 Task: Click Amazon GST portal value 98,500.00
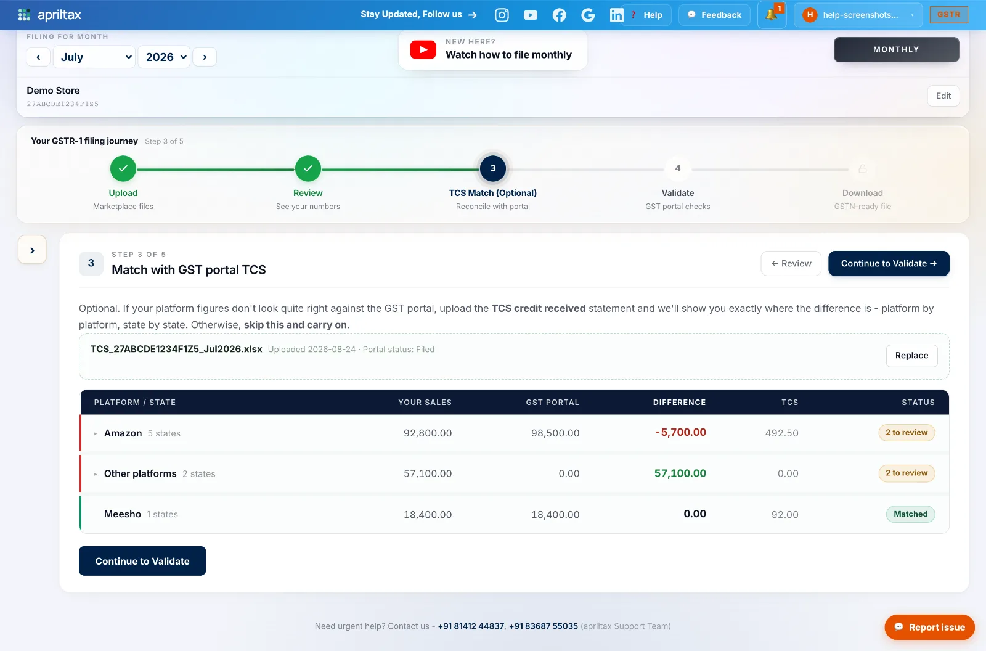tap(555, 433)
